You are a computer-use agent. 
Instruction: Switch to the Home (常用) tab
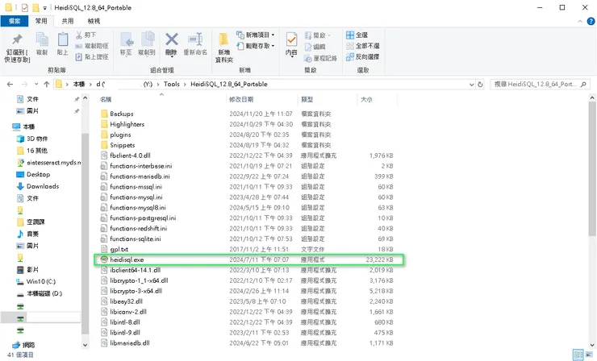[x=41, y=21]
